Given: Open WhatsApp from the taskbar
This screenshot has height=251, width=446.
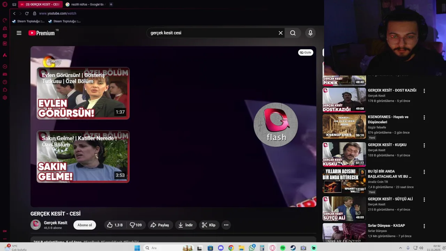Looking at the screenshot, I should (252, 248).
